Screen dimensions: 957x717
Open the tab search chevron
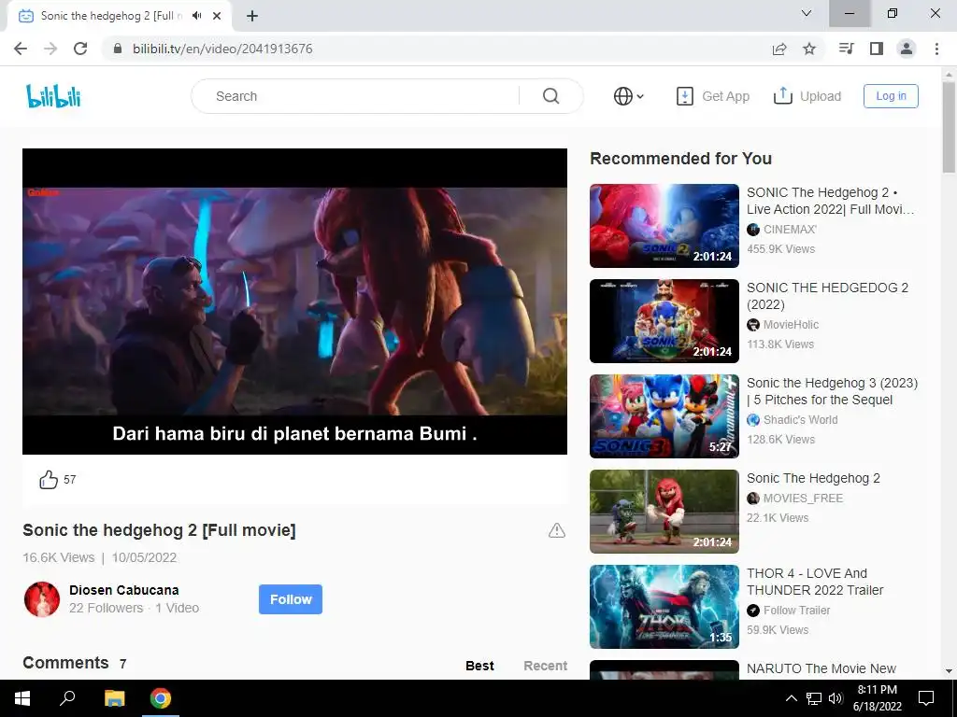pos(807,13)
